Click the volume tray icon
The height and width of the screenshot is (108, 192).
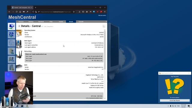[175, 106]
